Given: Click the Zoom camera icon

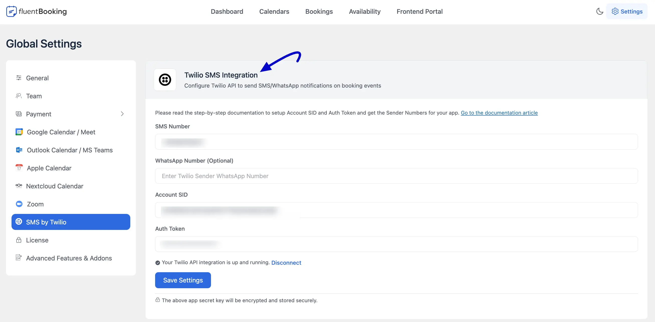Looking at the screenshot, I should coord(19,204).
